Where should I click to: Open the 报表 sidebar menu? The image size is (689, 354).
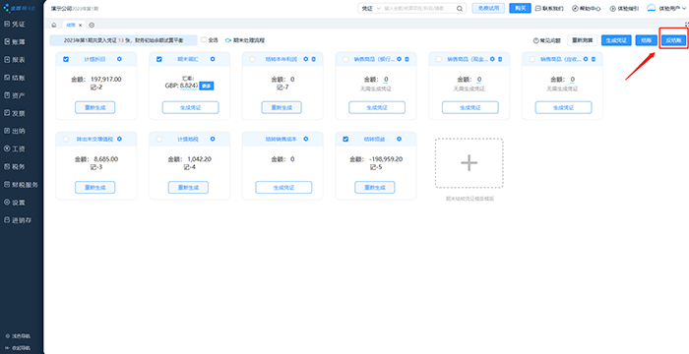(x=15, y=60)
